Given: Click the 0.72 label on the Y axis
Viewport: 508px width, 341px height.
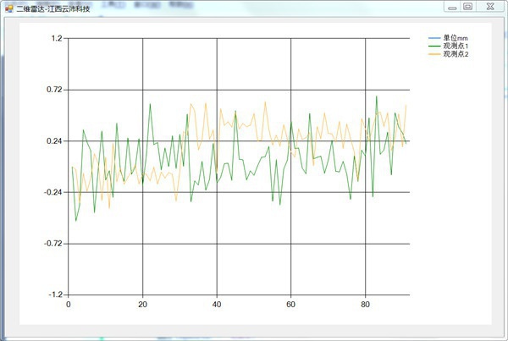Looking at the screenshot, I should [x=55, y=90].
